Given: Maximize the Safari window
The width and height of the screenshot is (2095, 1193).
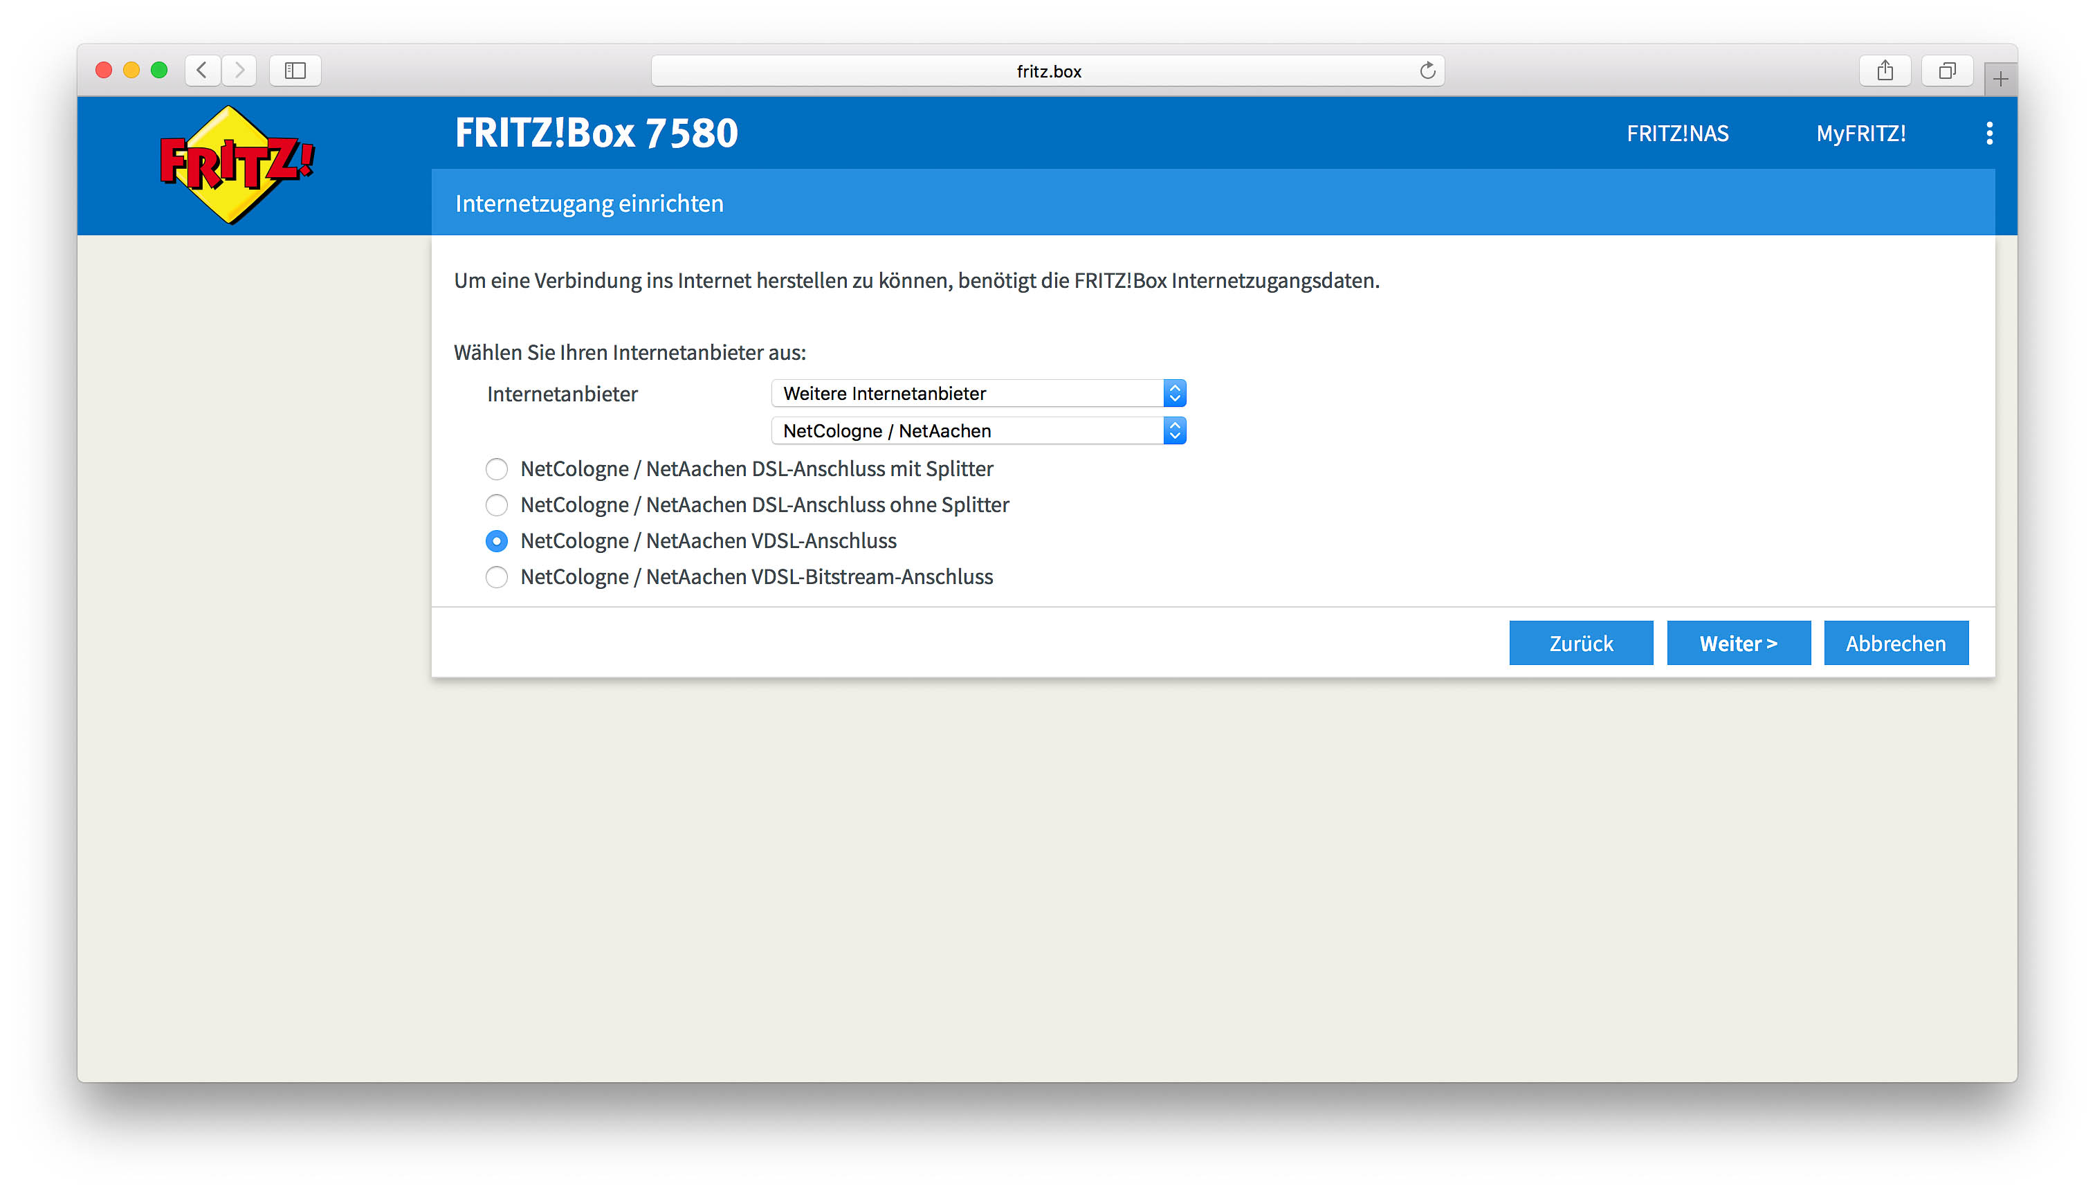Looking at the screenshot, I should pos(159,71).
